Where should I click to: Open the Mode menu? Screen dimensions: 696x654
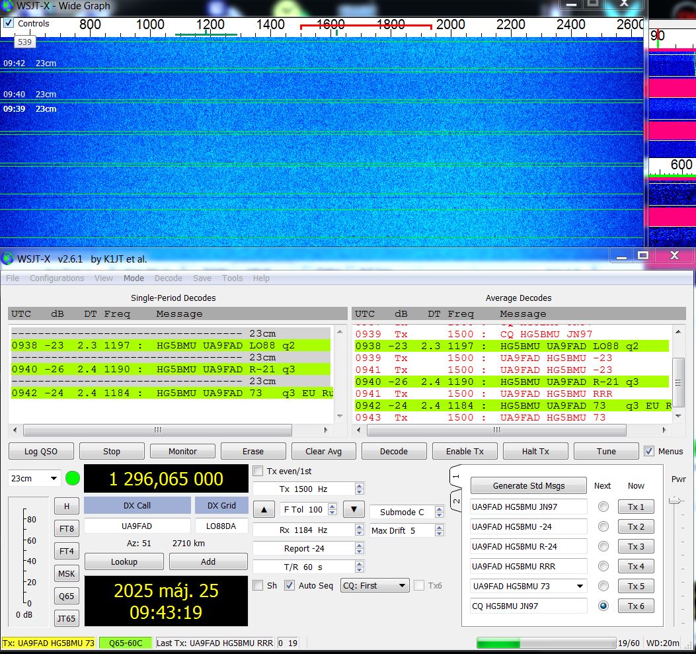tap(134, 278)
